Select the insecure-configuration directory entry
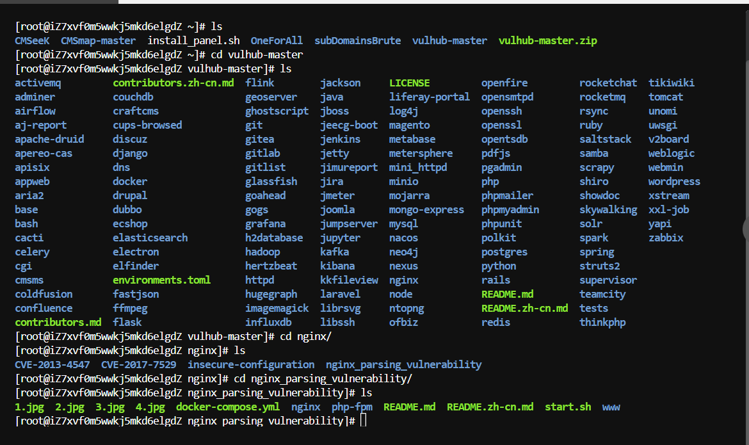 (251, 365)
